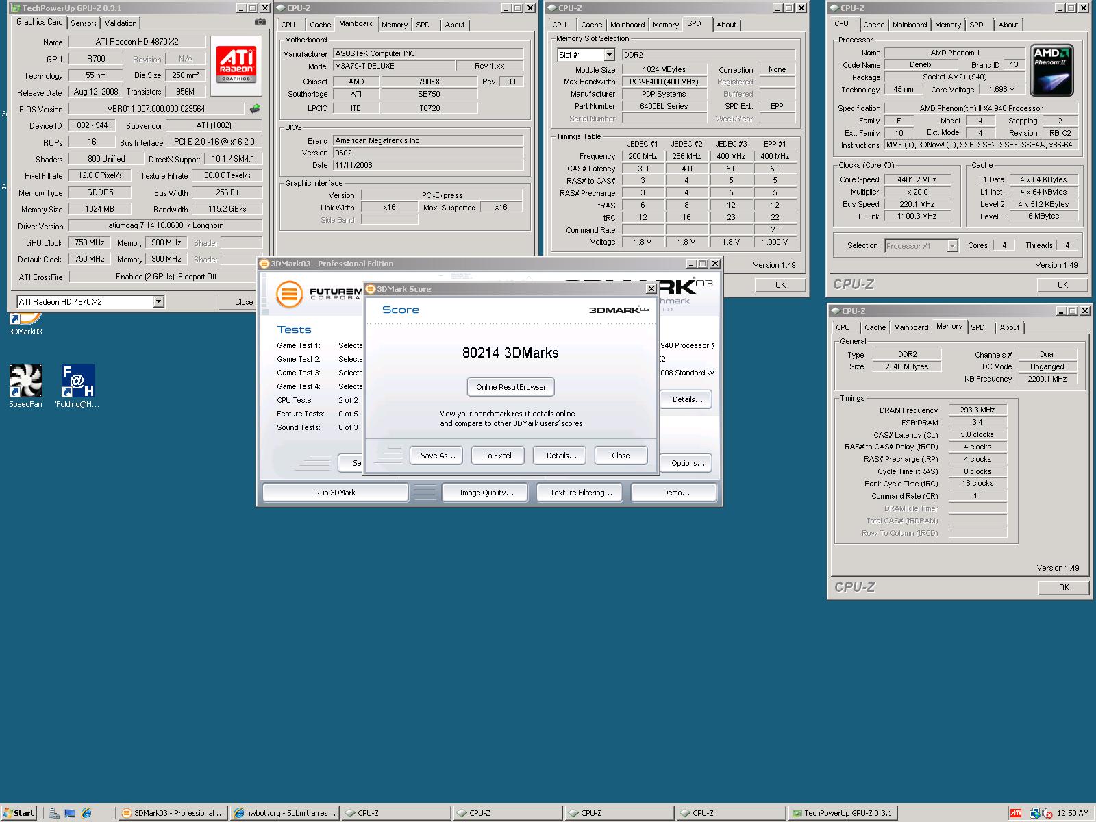This screenshot has height=822, width=1096.
Task: Click the Show Desktop quick launch icon
Action: (x=70, y=813)
